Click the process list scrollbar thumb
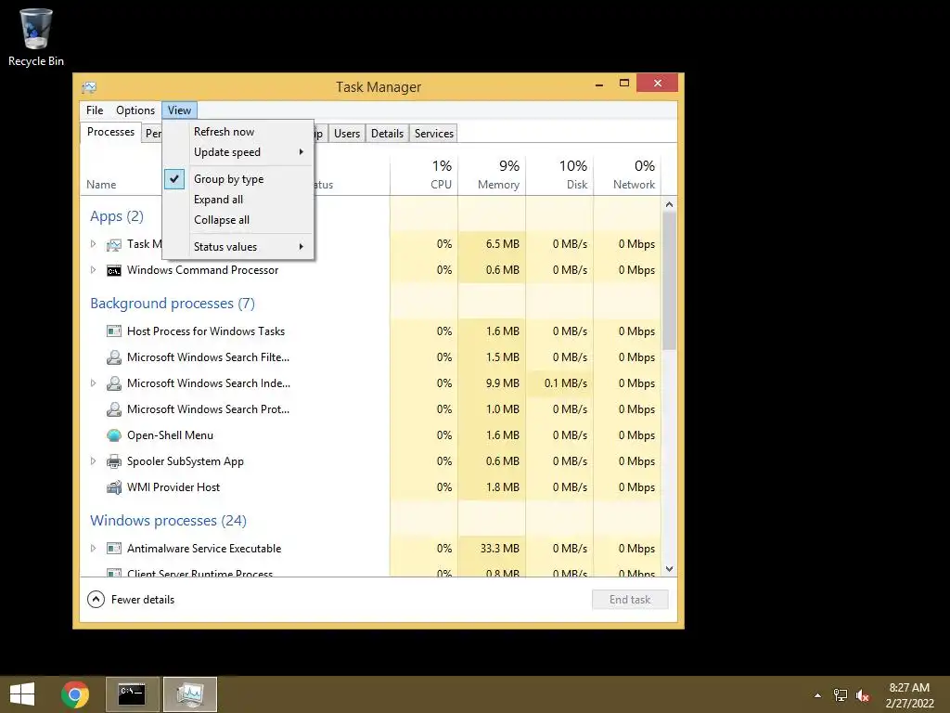The width and height of the screenshot is (950, 713). coord(670,280)
